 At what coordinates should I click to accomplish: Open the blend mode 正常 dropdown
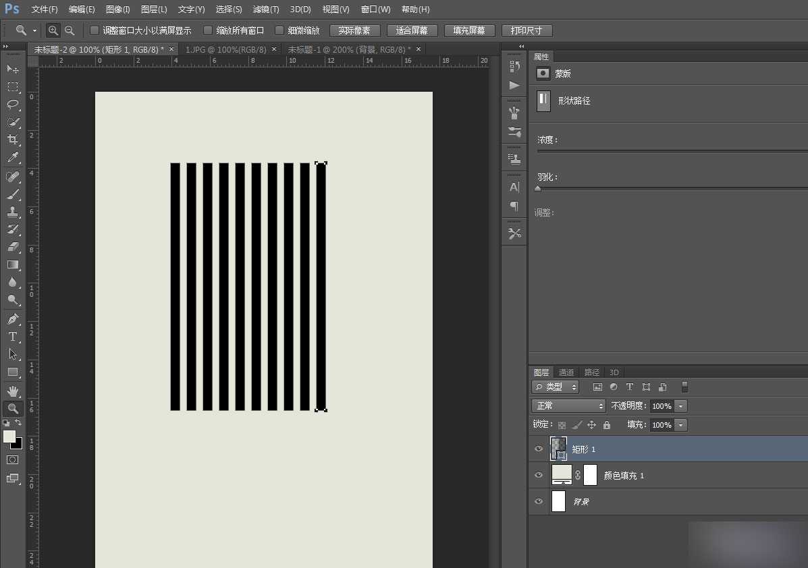click(x=569, y=406)
